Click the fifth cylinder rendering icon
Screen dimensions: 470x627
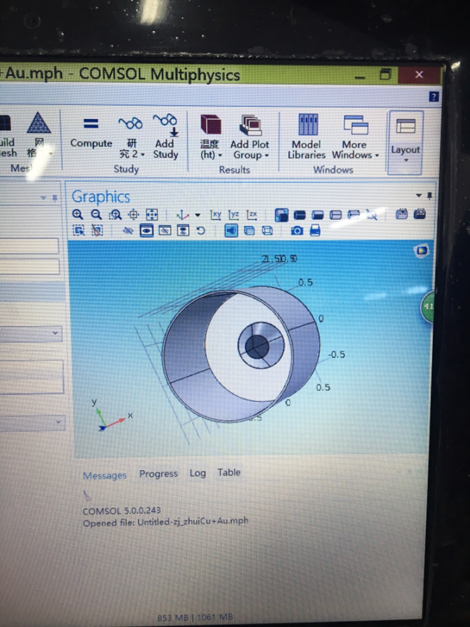[354, 215]
